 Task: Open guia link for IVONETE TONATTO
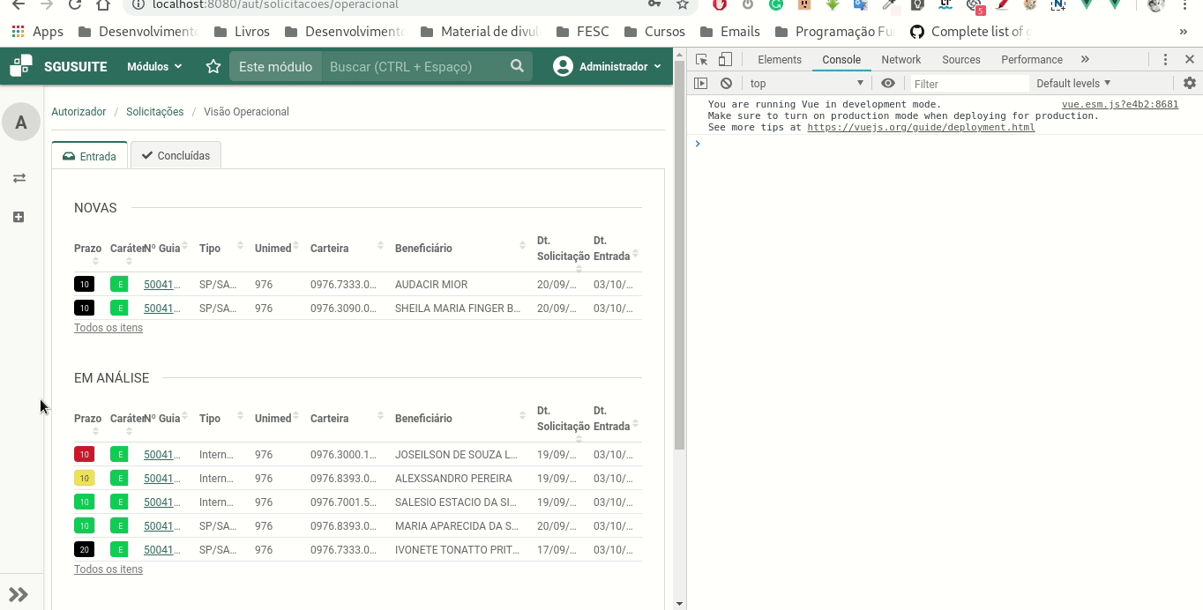click(x=161, y=550)
